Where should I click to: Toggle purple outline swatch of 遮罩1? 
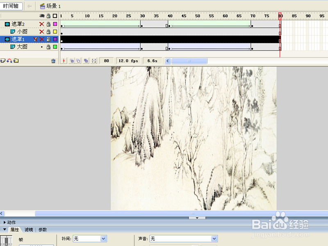(55, 39)
